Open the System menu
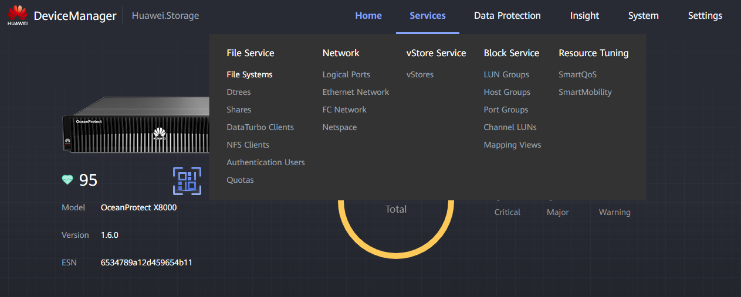Image resolution: width=741 pixels, height=297 pixels. click(644, 16)
